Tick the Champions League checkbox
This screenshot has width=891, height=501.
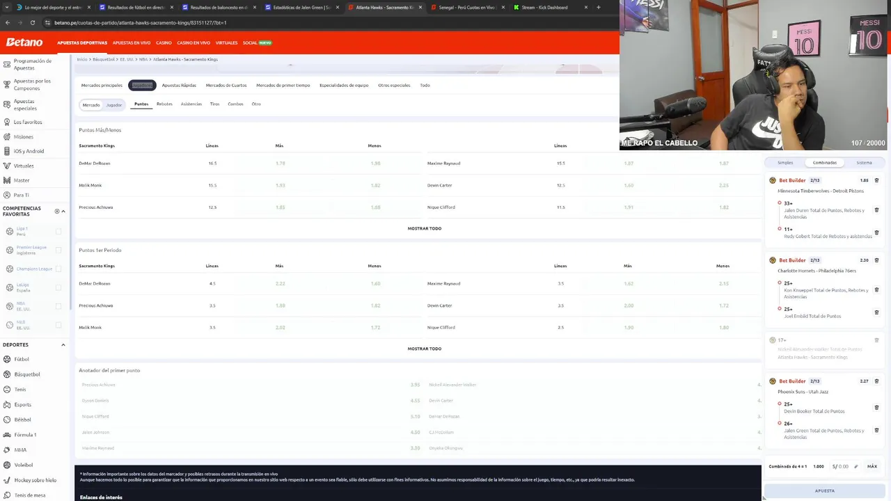coord(58,269)
